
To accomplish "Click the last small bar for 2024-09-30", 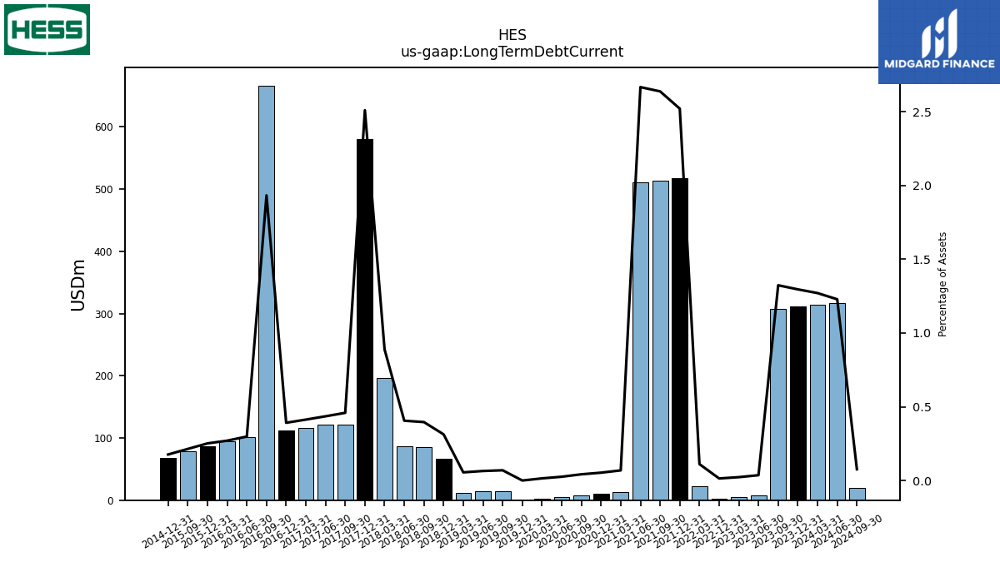I will 857,494.
